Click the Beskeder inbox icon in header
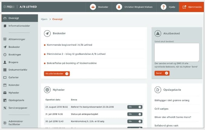This screenshot has height=130, width=205. click(93, 7)
